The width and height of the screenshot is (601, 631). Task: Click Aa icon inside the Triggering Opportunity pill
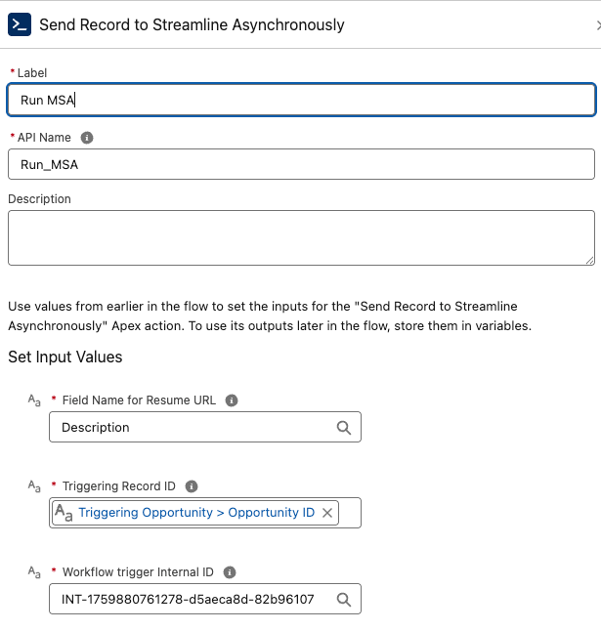tap(64, 513)
